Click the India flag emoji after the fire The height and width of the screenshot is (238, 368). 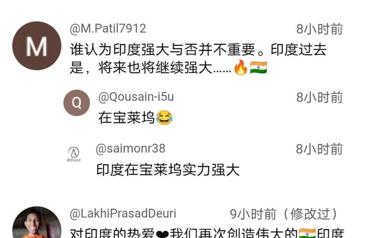tap(258, 68)
